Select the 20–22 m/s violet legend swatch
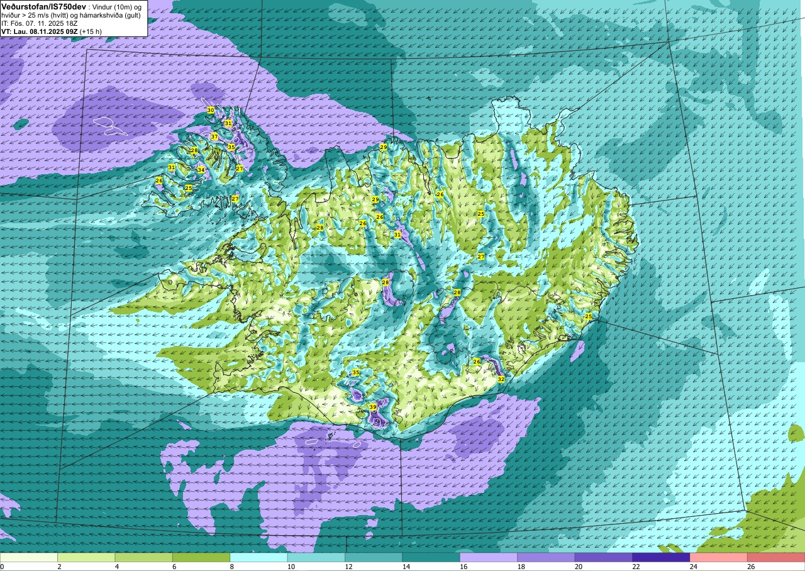 (x=604, y=557)
